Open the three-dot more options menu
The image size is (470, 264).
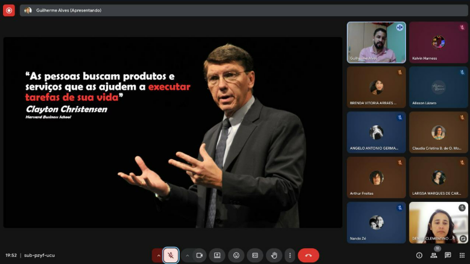point(290,255)
